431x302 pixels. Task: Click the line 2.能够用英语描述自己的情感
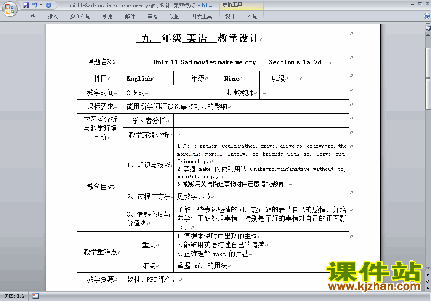click(x=221, y=245)
